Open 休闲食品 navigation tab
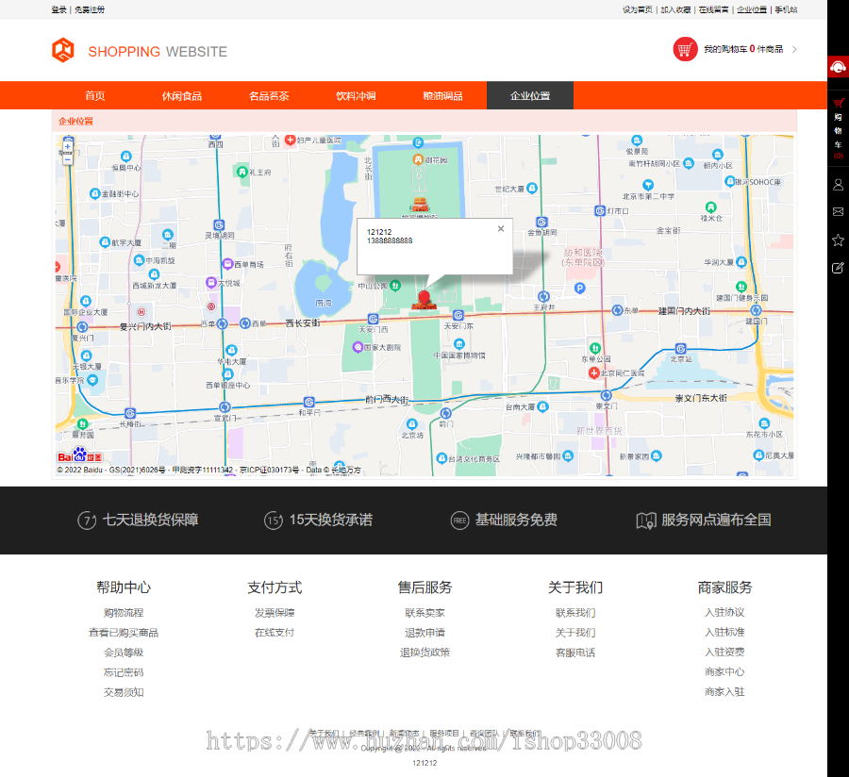Viewport: 849px width, 777px height. tap(182, 96)
